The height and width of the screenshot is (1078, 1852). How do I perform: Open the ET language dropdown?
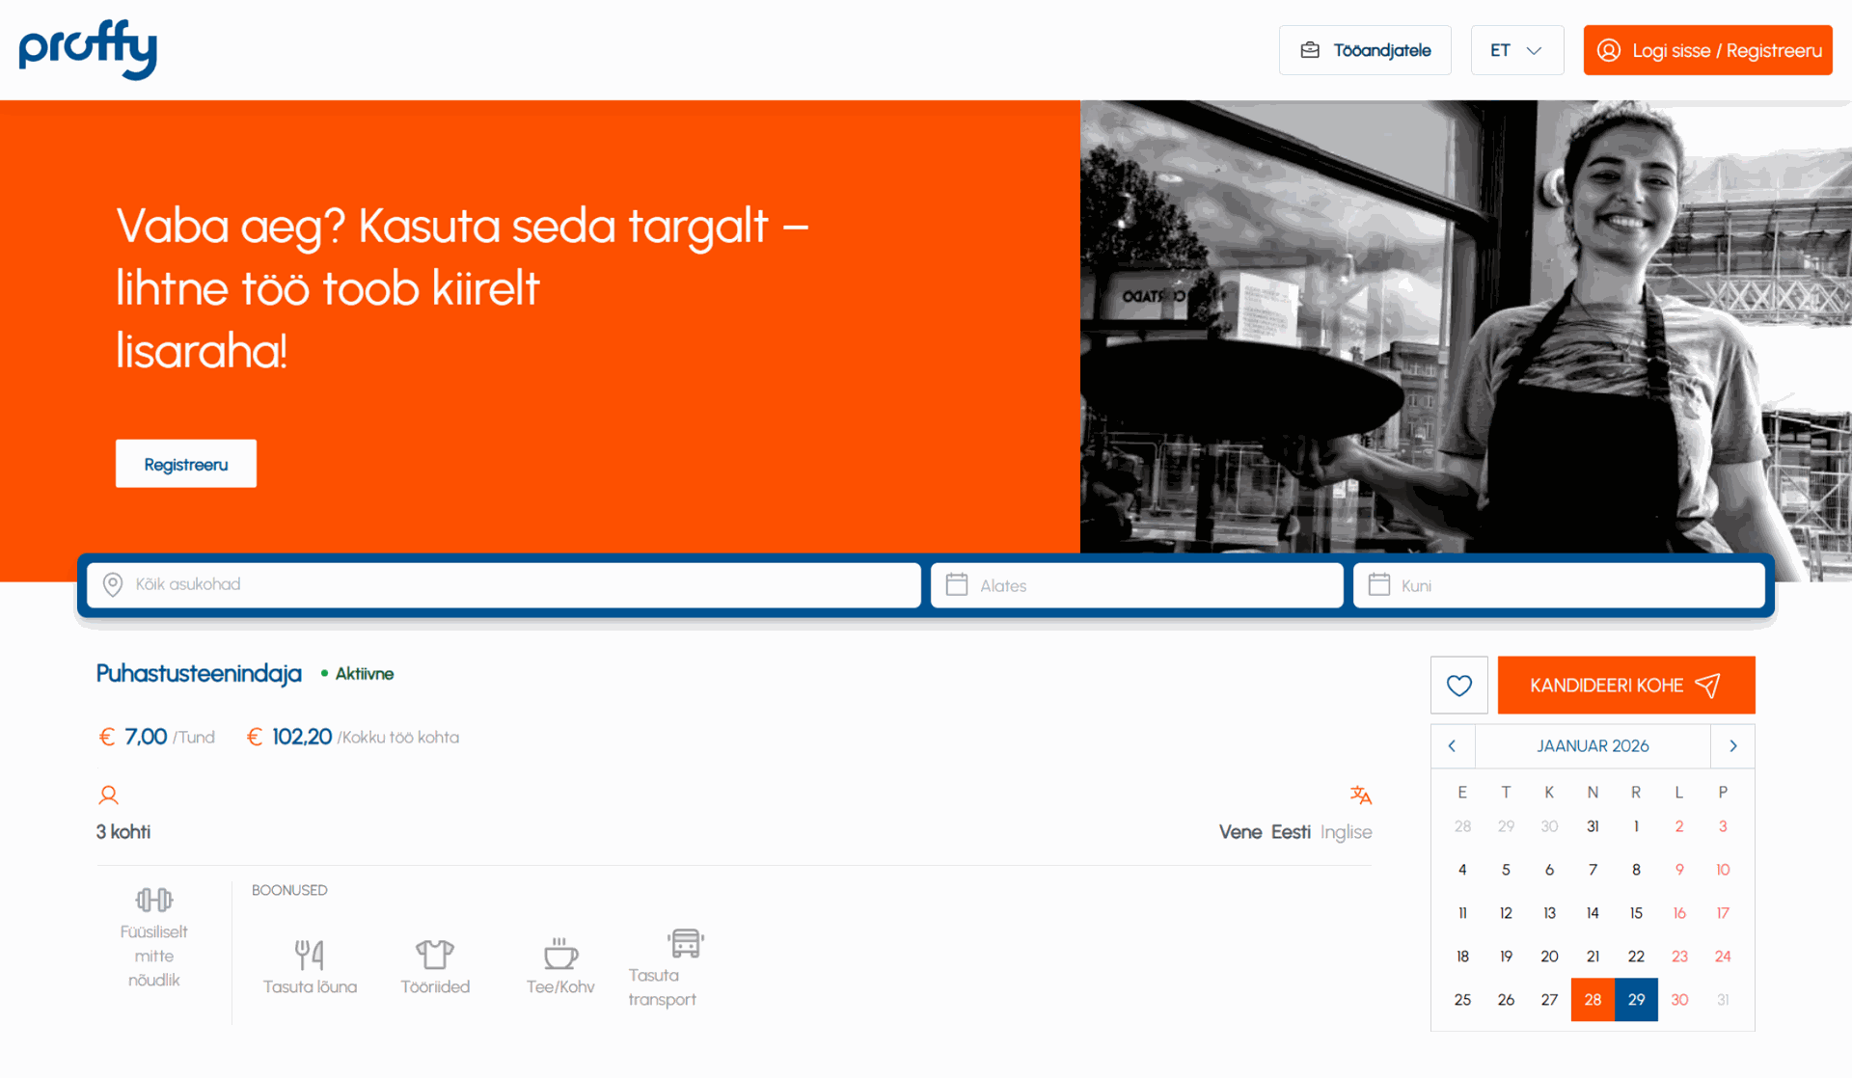point(1516,50)
